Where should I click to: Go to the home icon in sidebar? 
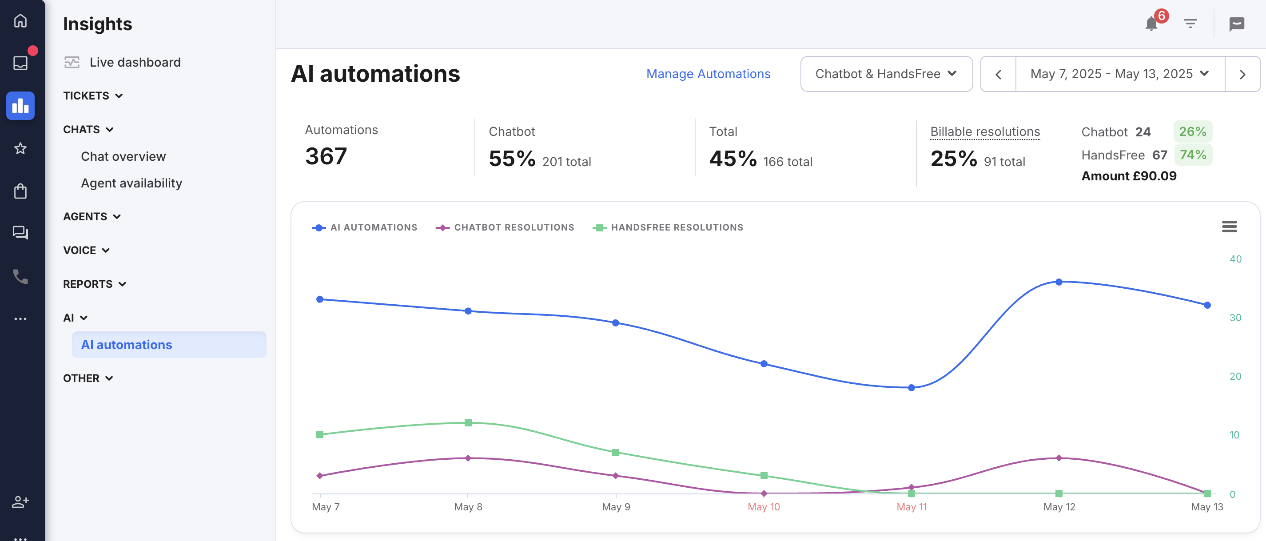20,20
